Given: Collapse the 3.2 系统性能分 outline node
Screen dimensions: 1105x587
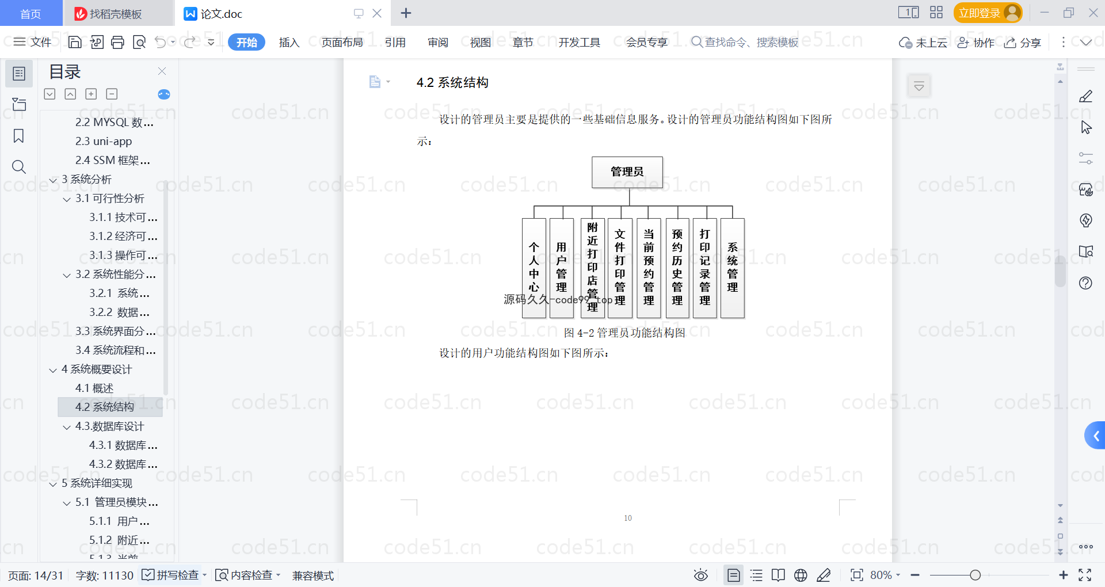Looking at the screenshot, I should click(x=67, y=275).
